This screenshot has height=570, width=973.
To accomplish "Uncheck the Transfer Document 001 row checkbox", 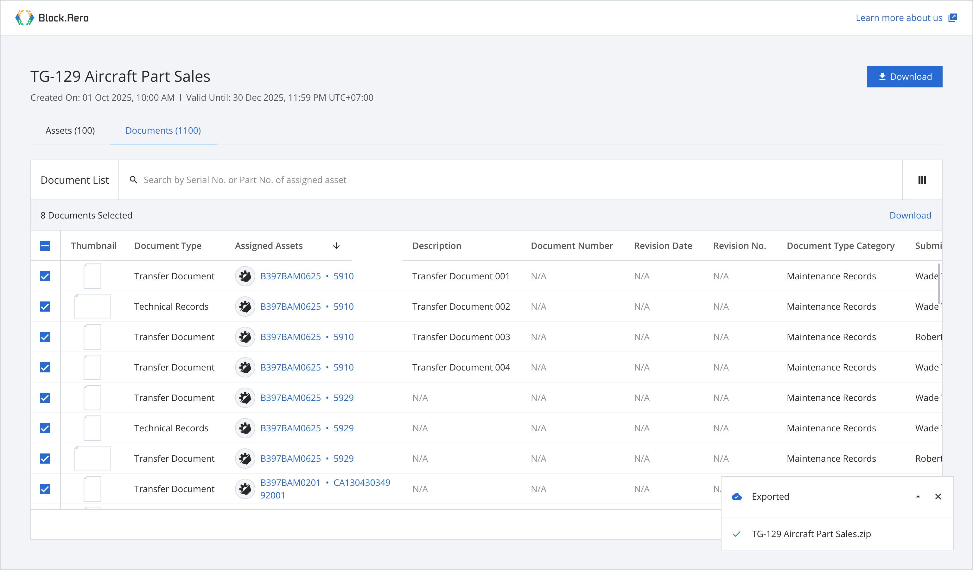I will point(45,276).
